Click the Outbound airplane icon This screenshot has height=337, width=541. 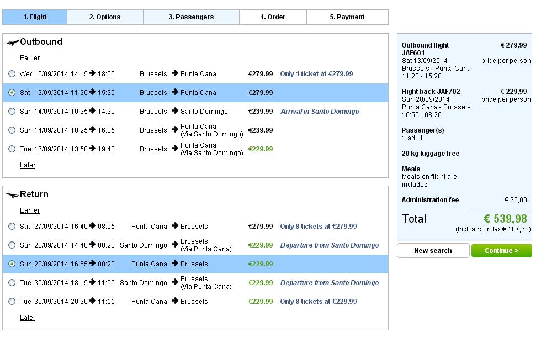pos(12,43)
